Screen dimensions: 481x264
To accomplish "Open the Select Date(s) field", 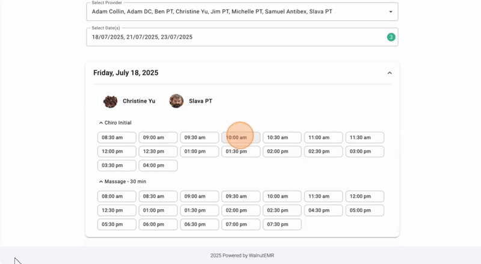I will pos(234,37).
